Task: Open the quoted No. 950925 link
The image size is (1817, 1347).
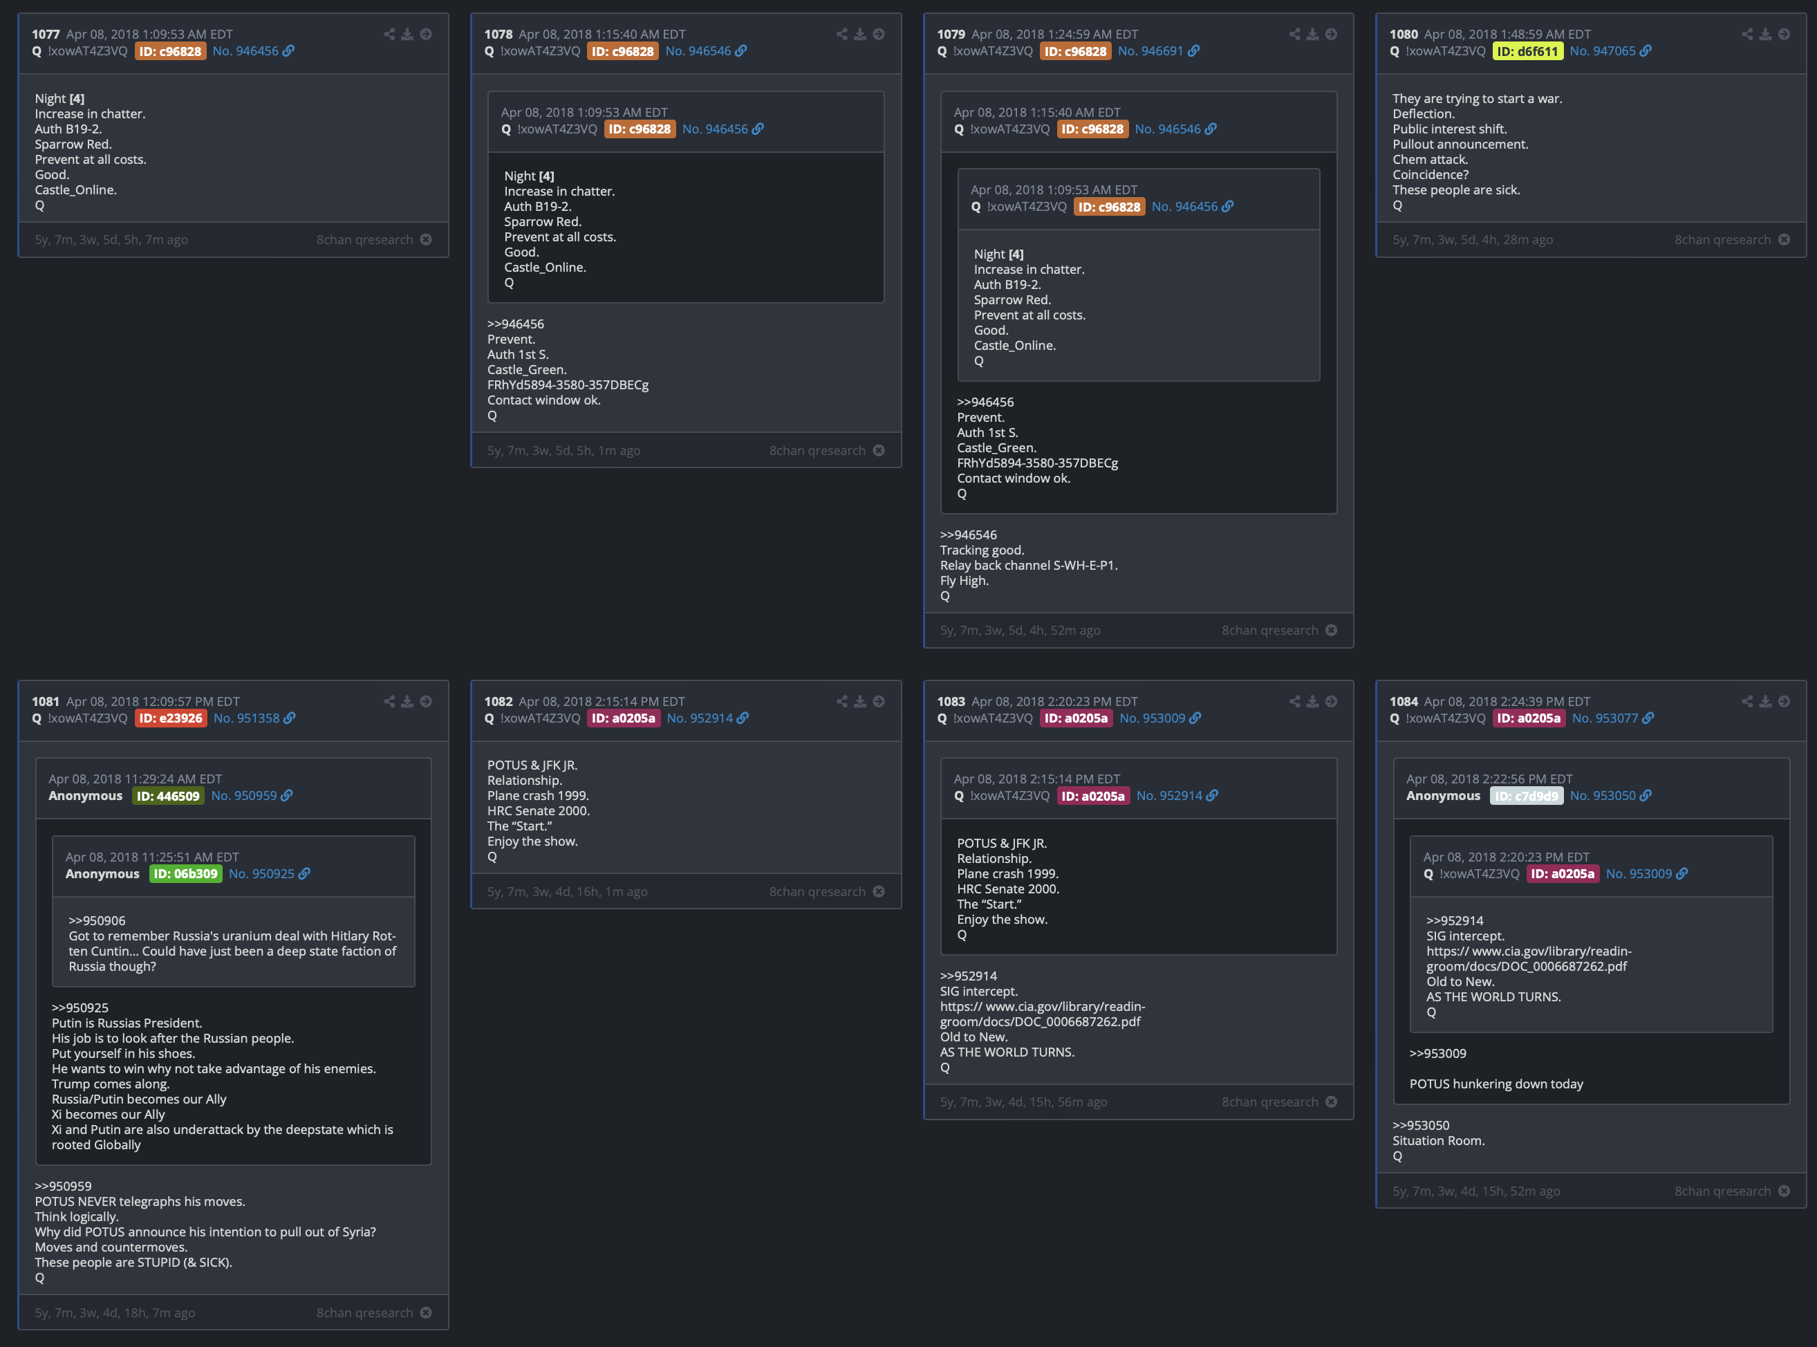Action: [x=270, y=874]
